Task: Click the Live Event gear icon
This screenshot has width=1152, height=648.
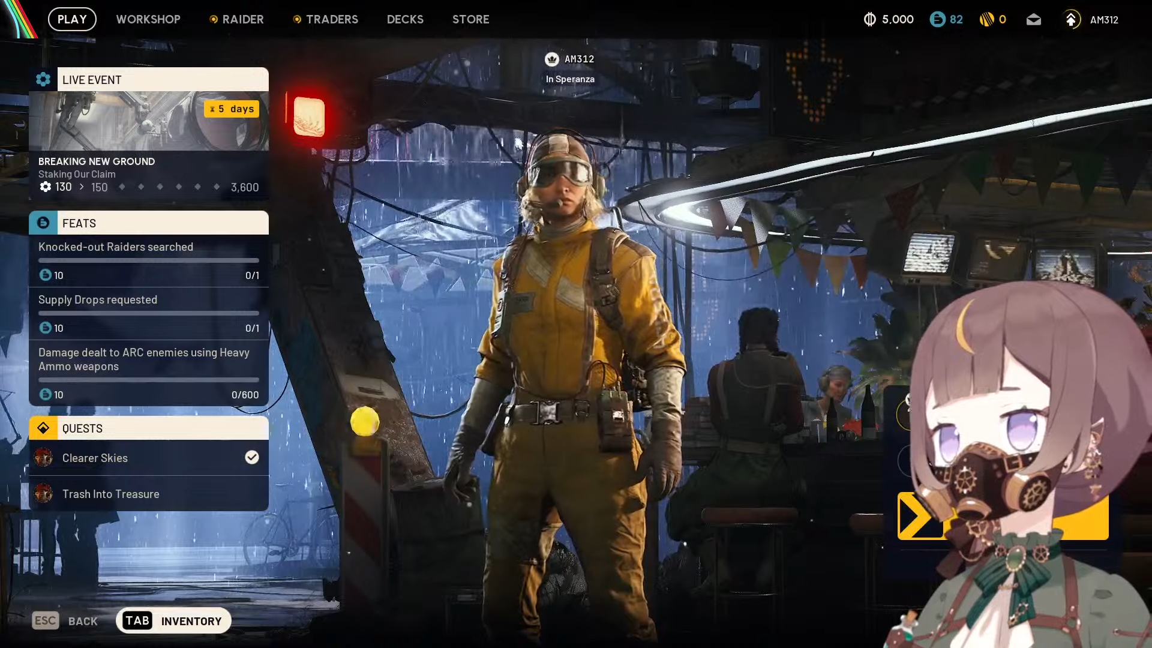Action: (x=43, y=79)
